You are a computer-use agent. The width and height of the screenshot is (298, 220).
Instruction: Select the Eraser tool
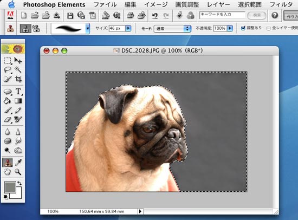coord(8,120)
